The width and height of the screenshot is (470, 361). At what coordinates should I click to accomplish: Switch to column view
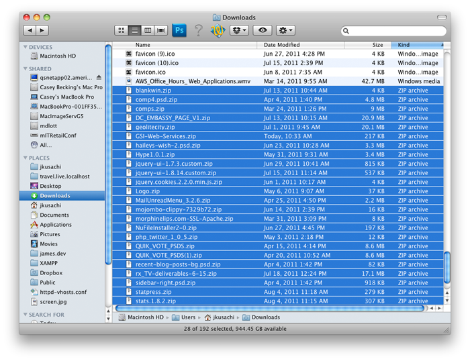coord(148,30)
